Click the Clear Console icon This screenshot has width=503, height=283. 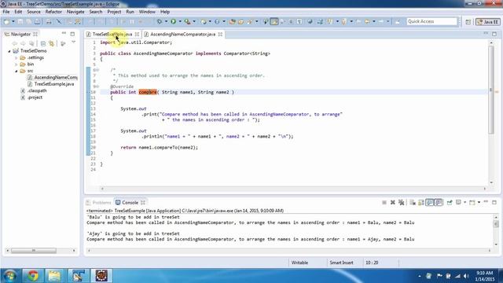(413, 203)
